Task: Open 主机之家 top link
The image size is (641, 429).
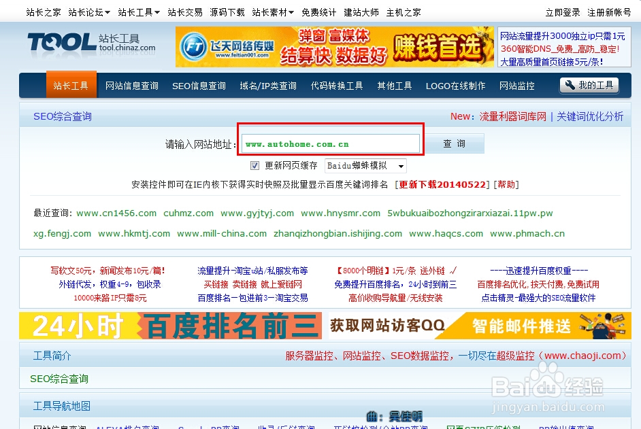Action: pos(404,13)
